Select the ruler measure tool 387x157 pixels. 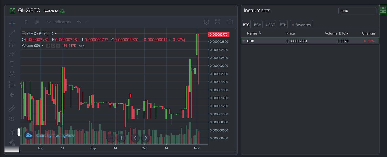(12, 108)
